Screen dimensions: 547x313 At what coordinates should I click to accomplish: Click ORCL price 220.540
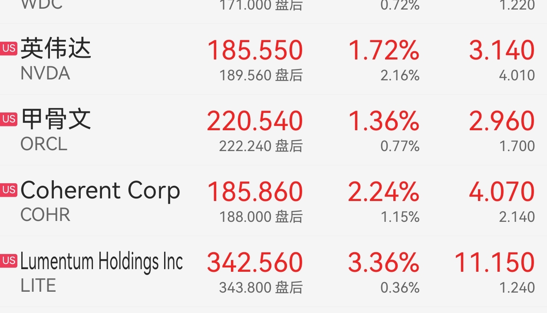coord(255,121)
